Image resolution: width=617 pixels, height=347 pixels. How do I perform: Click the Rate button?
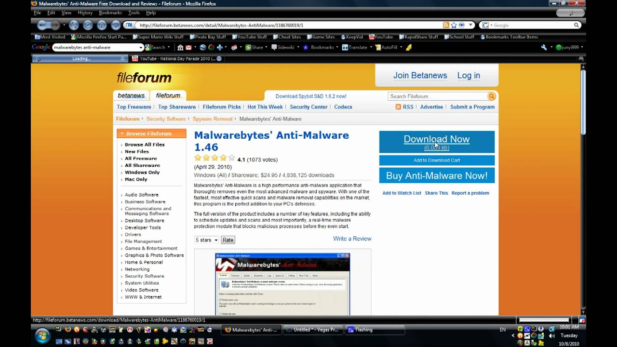coord(228,240)
